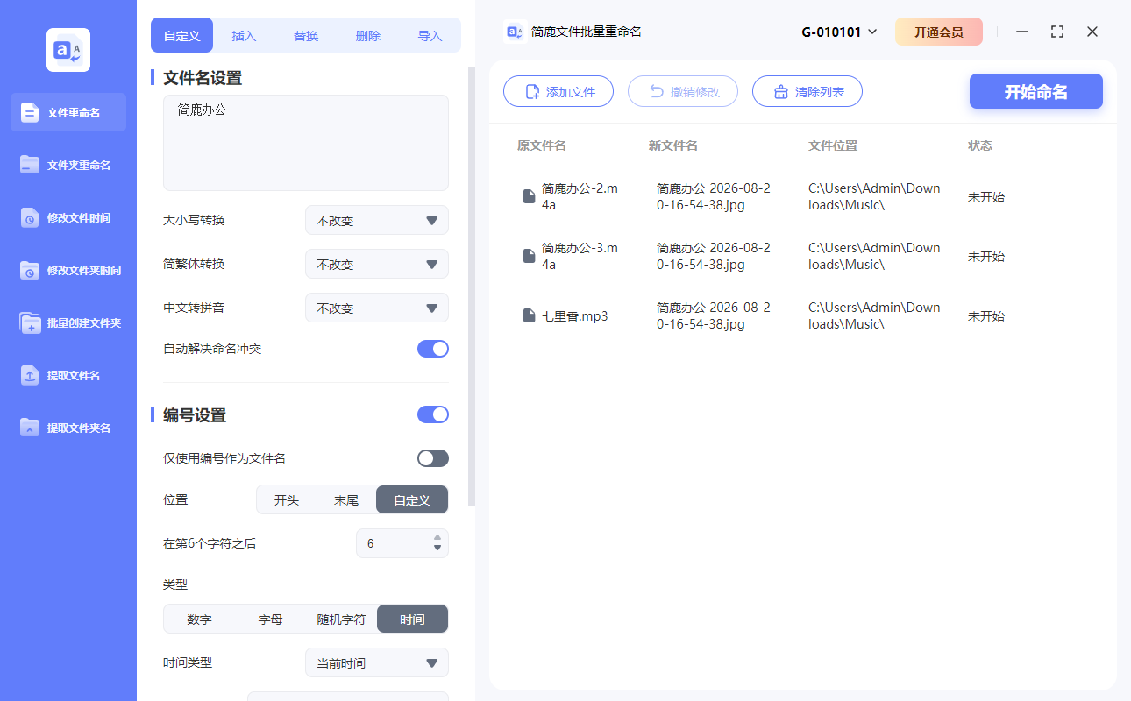Minimize the application window
Screen dimensions: 1131x701
(x=1022, y=32)
